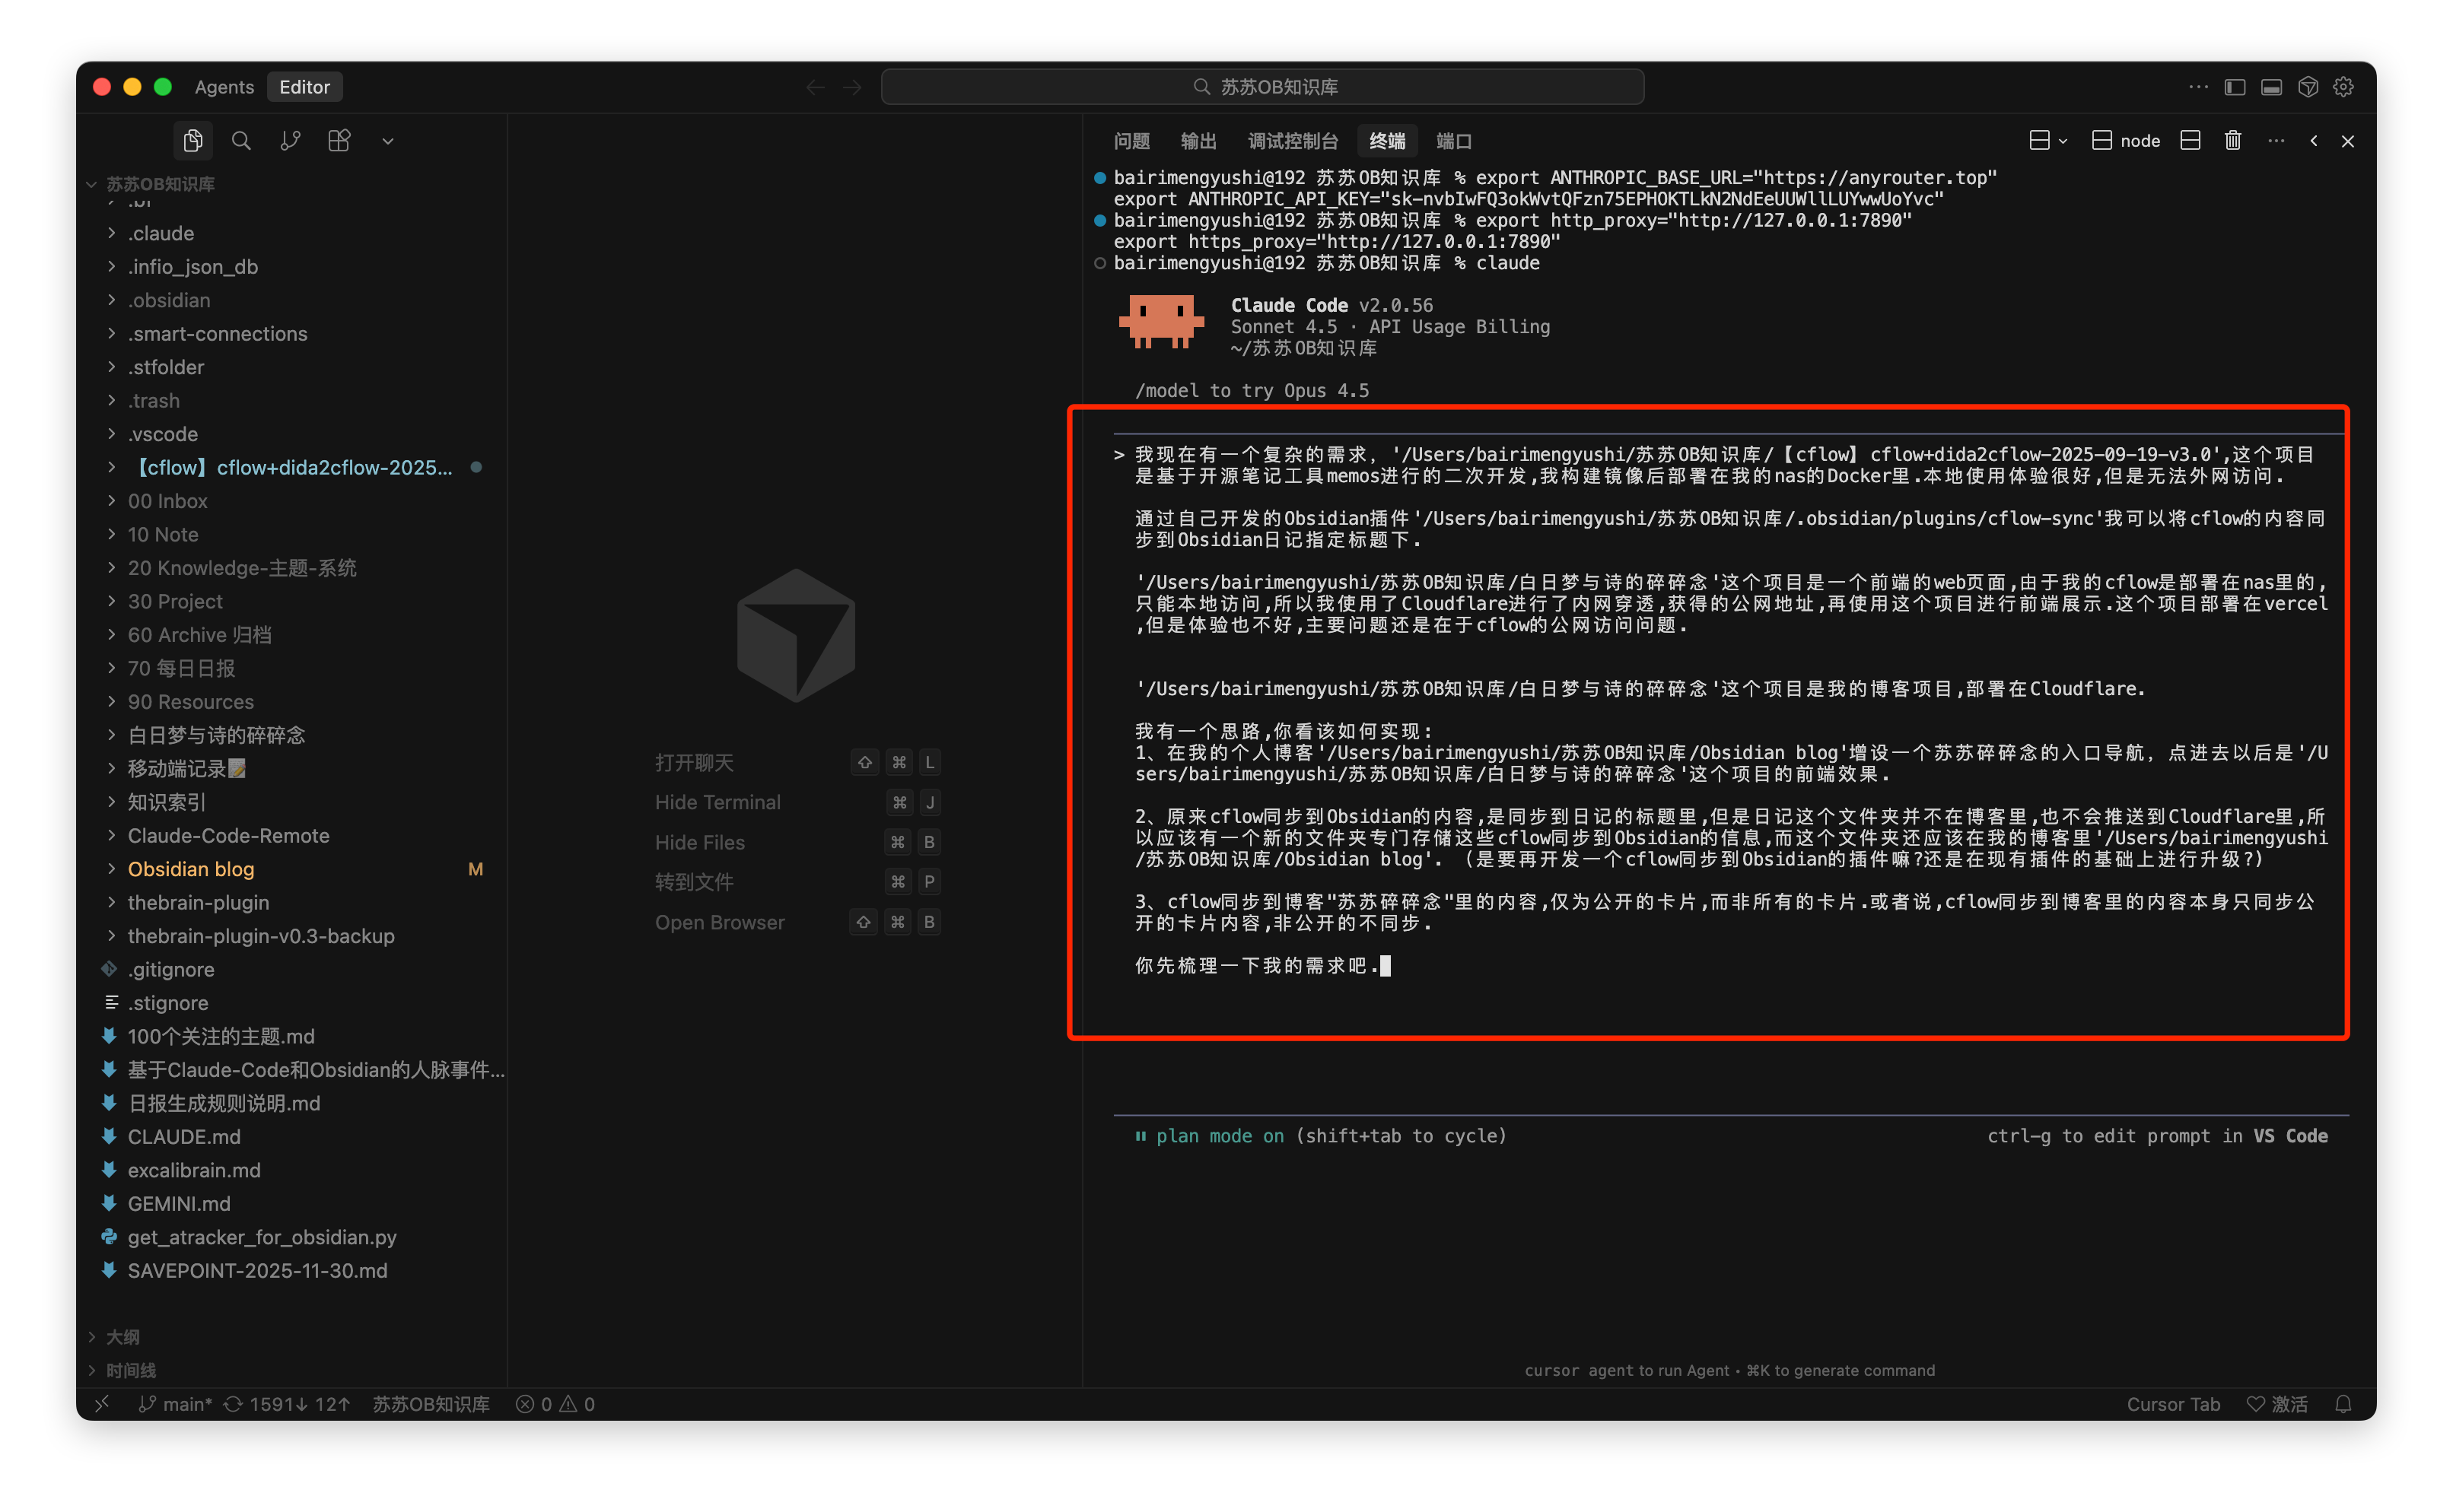Switch to Agents mode
Viewport: 2453px width, 1512px height.
[224, 87]
